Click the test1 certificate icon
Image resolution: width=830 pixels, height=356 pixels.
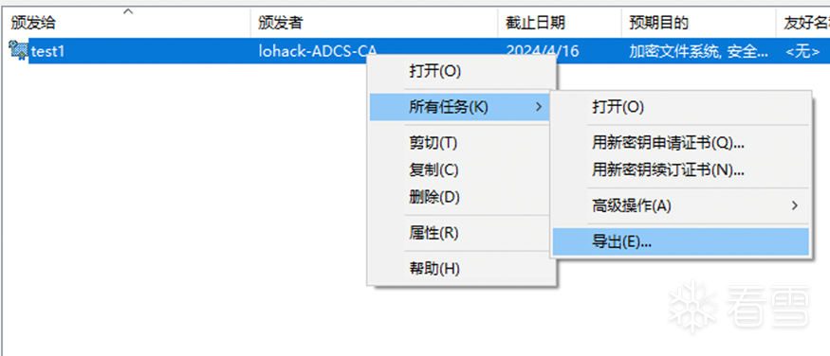click(19, 51)
